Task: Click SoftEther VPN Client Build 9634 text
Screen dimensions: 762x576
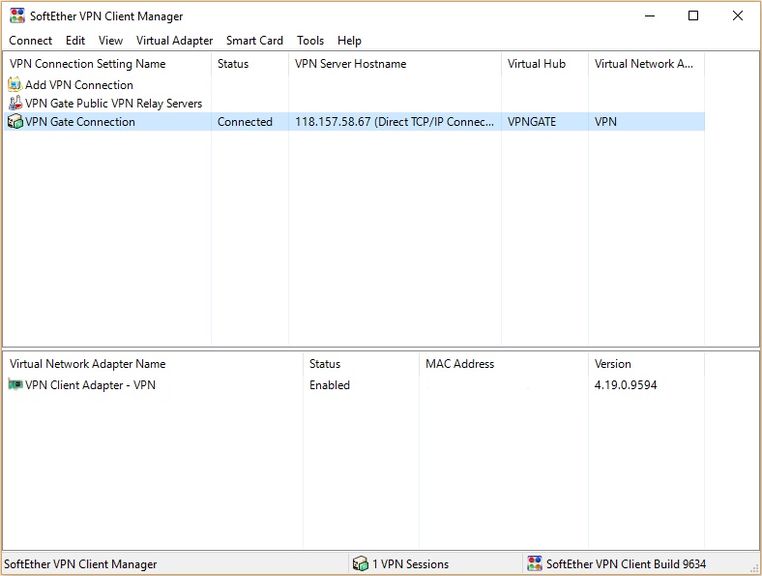Action: pos(626,563)
